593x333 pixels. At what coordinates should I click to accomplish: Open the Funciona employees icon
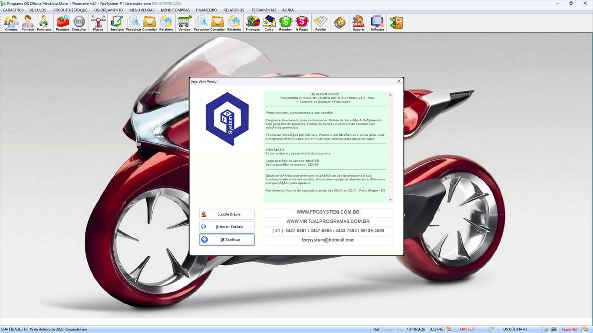pyautogui.click(x=44, y=23)
